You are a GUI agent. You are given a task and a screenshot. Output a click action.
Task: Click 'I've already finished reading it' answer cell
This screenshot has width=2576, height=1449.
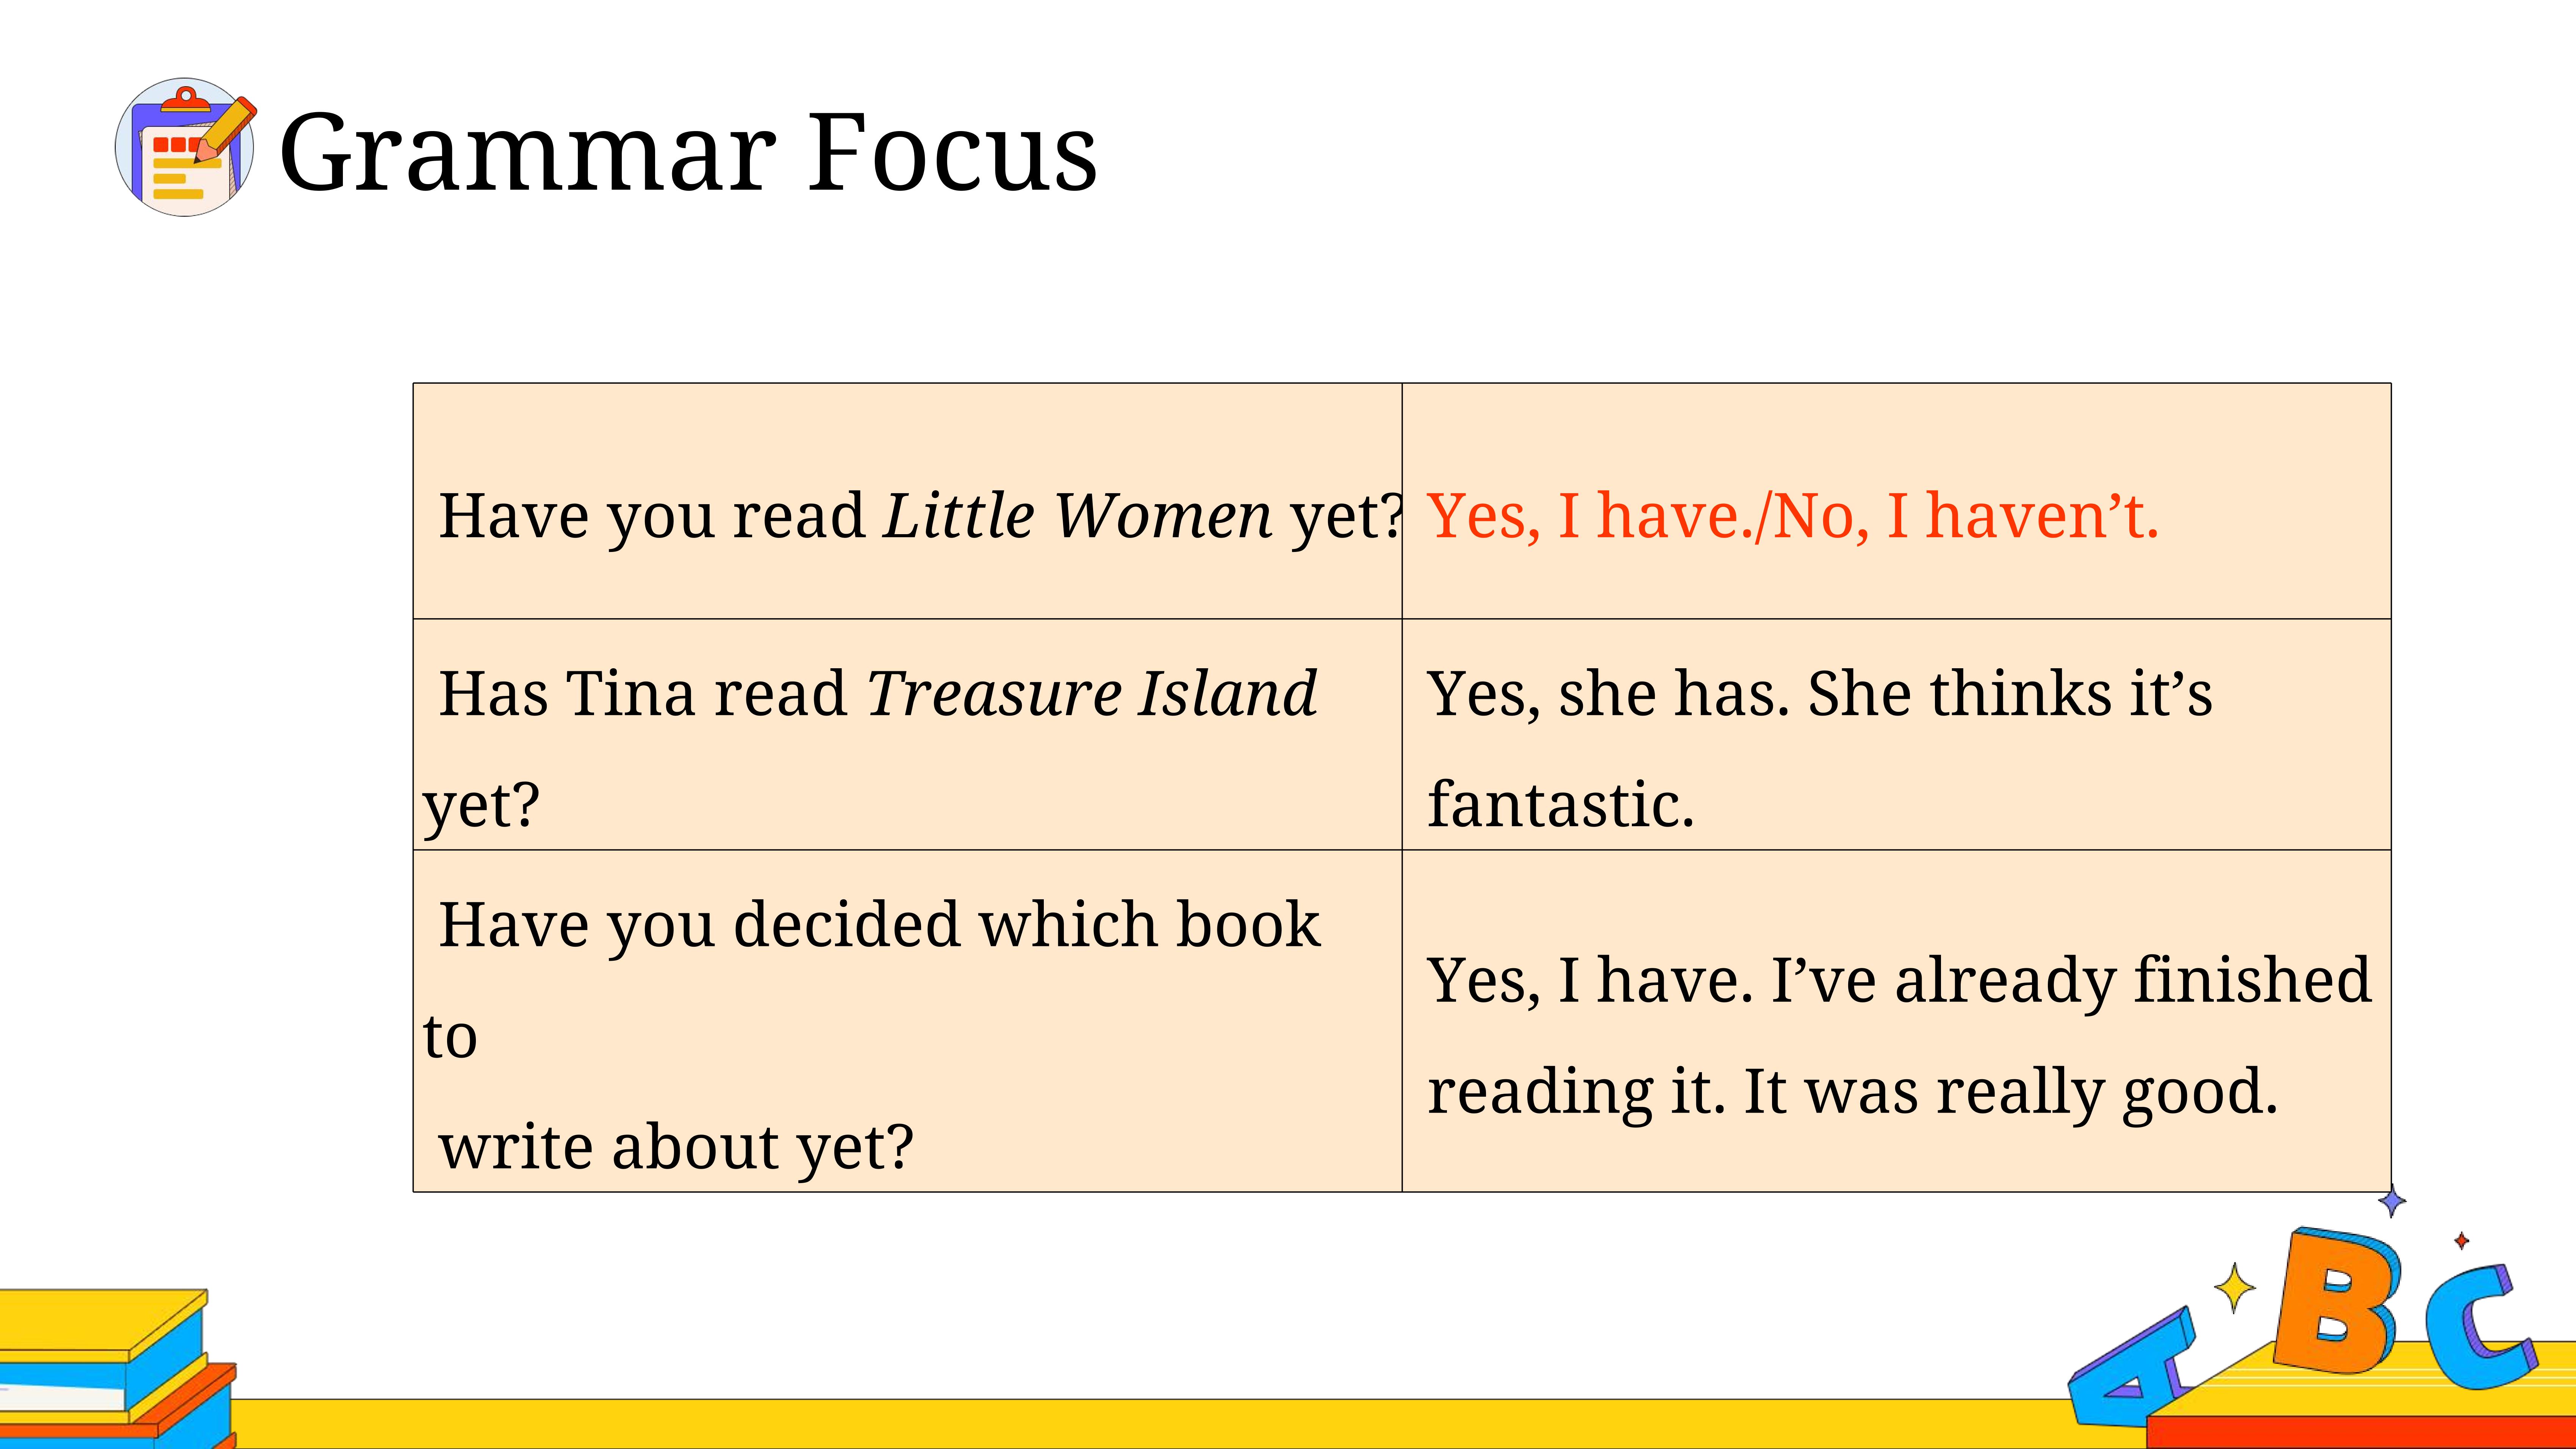coord(1896,1021)
